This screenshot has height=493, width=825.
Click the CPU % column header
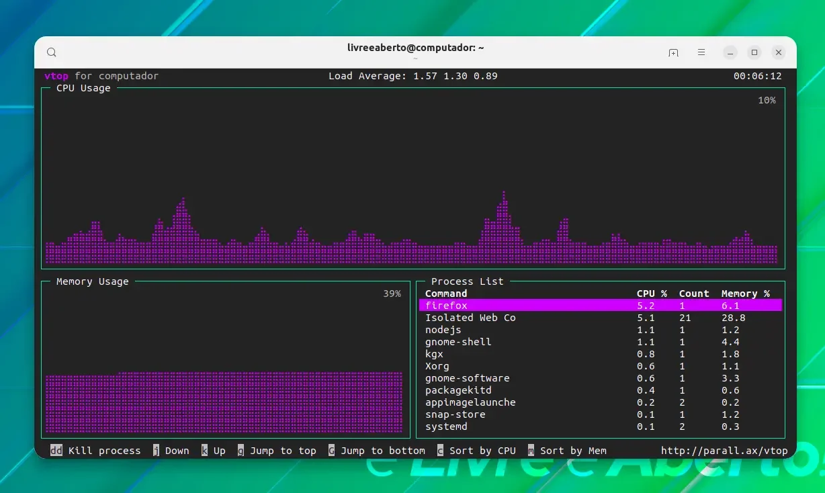(x=652, y=294)
